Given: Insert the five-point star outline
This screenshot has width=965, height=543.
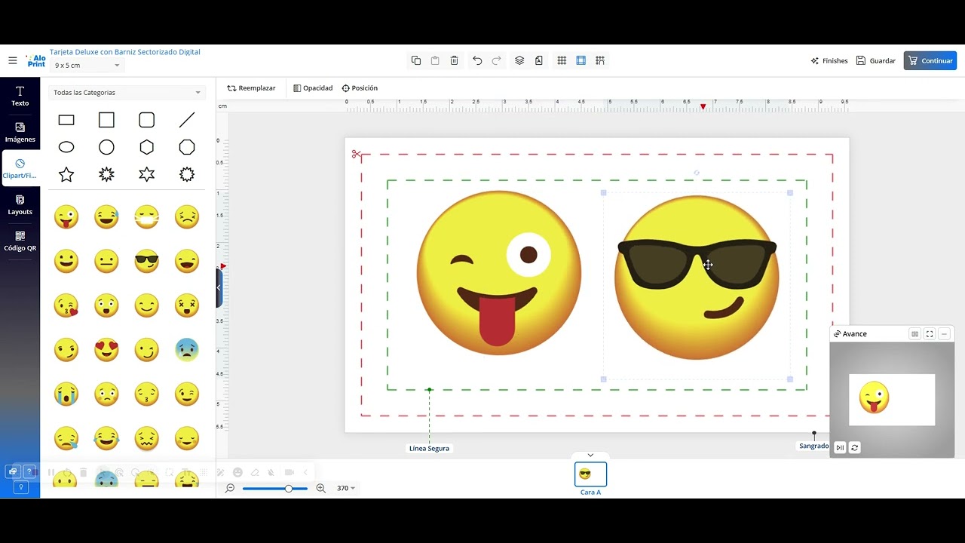Looking at the screenshot, I should coord(66,174).
